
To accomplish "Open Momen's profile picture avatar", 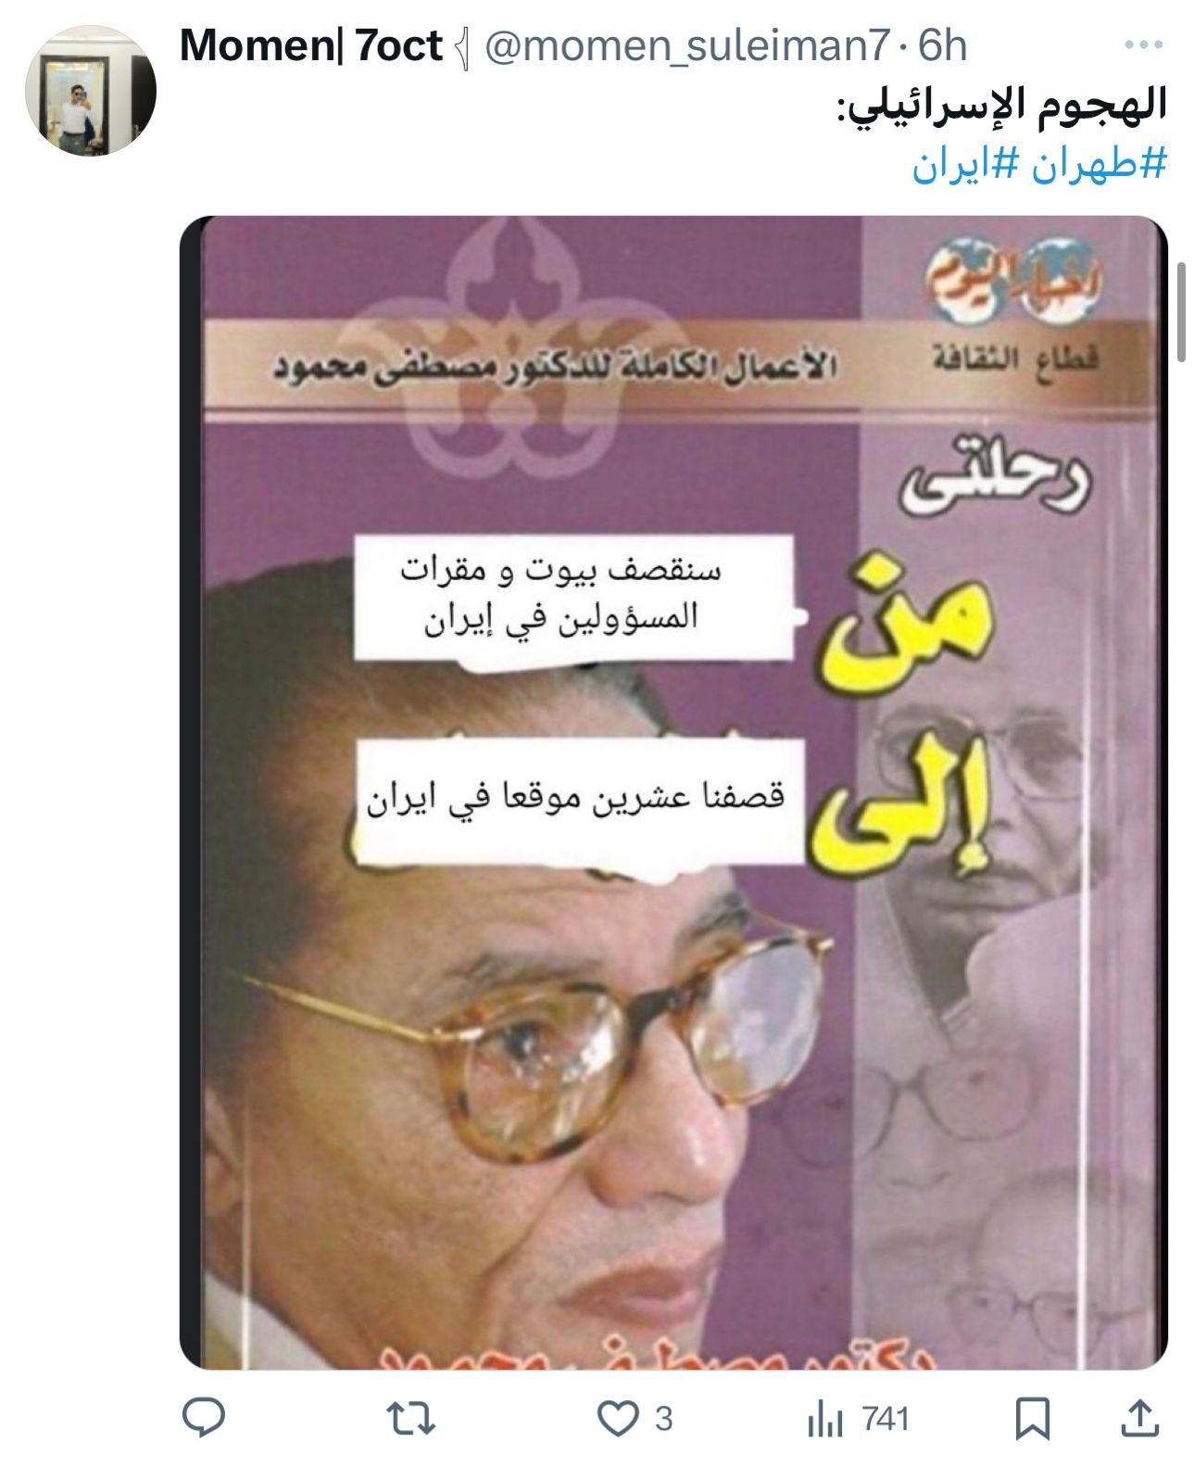I will pos(90,90).
